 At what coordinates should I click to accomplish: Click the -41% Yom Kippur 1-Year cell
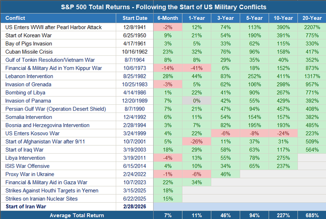[x=196, y=68]
